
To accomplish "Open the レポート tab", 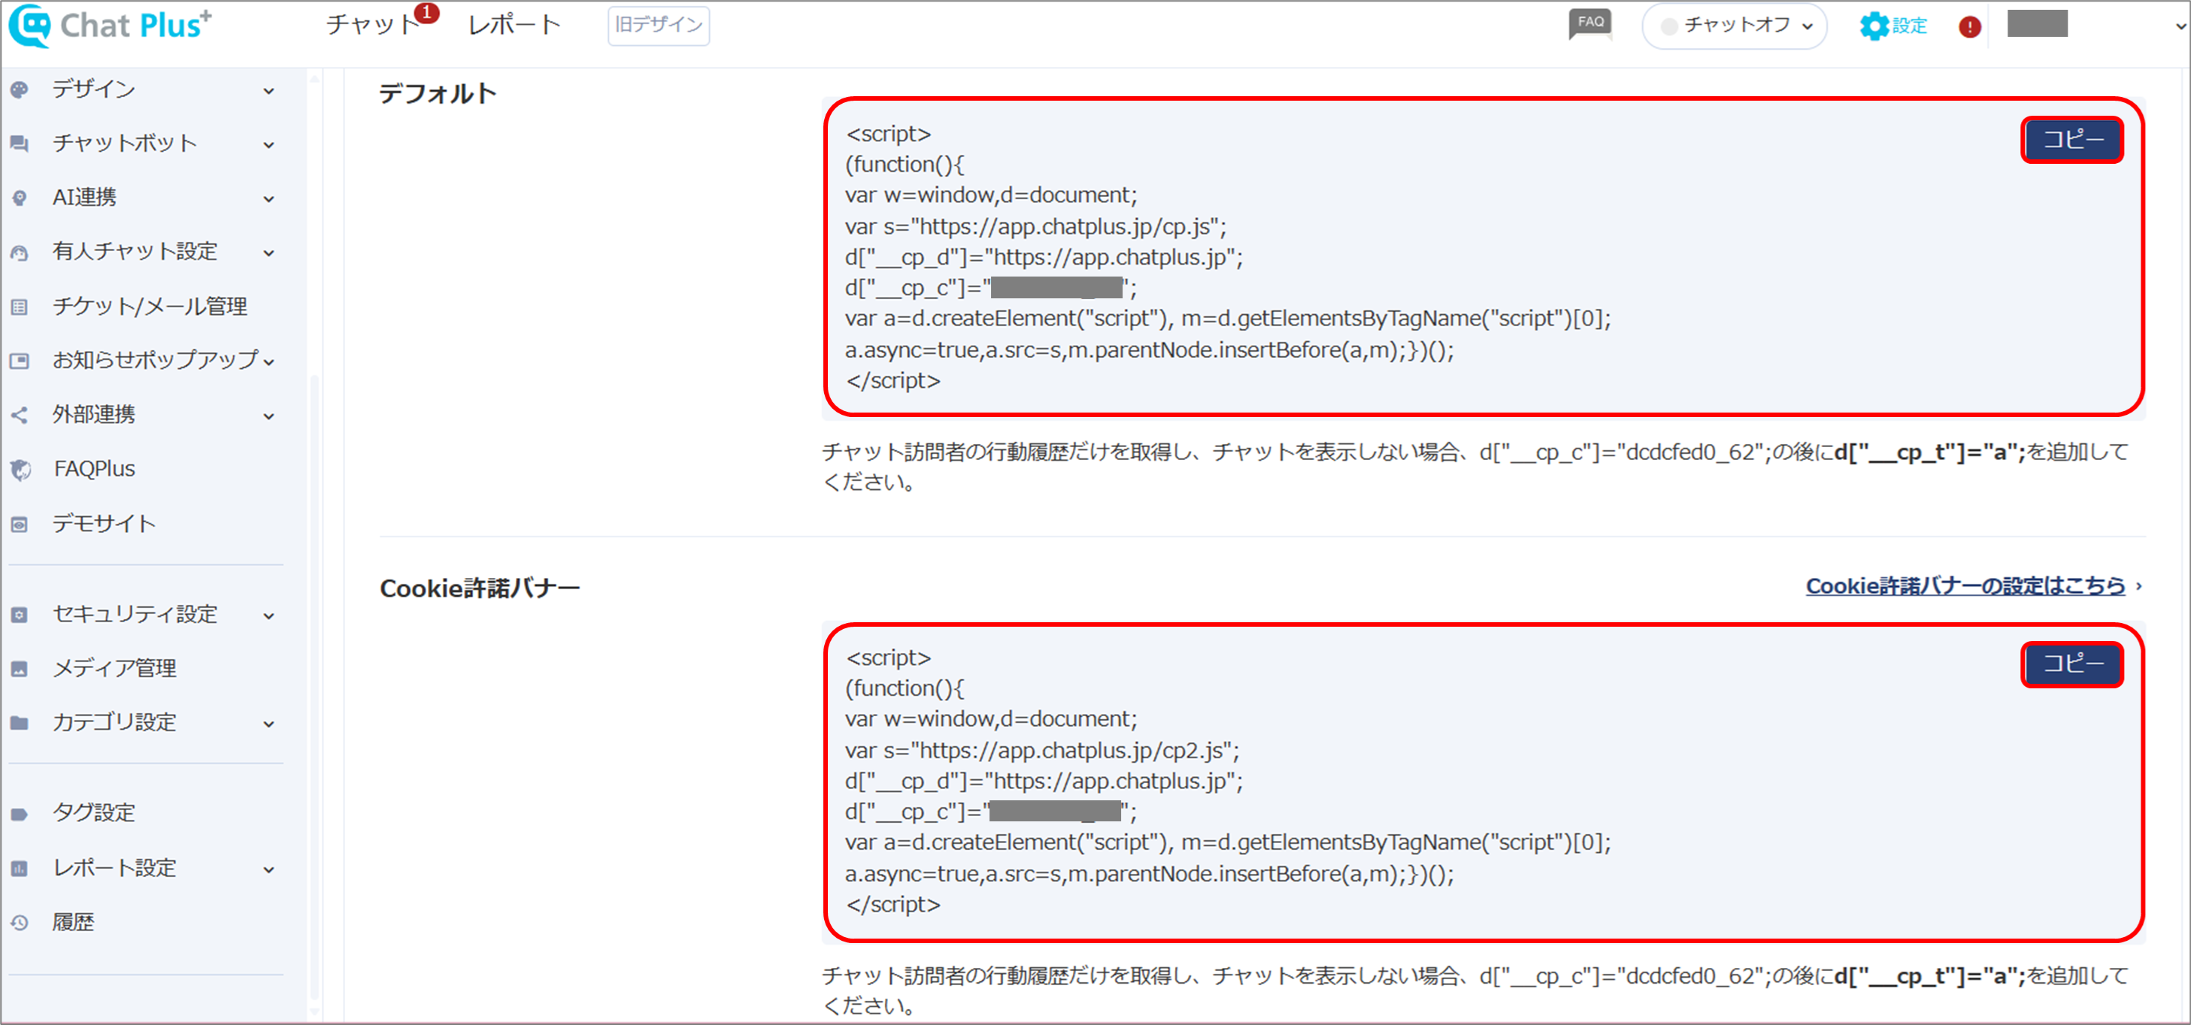I will (514, 25).
